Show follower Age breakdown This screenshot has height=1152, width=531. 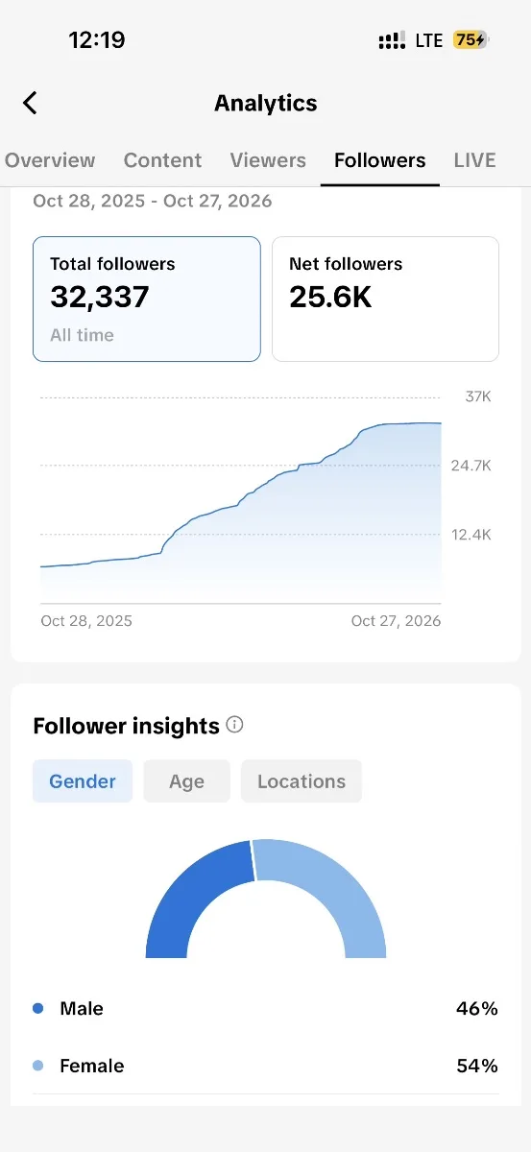(x=186, y=781)
